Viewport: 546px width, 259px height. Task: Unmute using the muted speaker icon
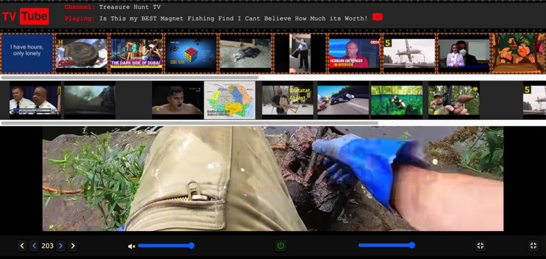point(132,246)
